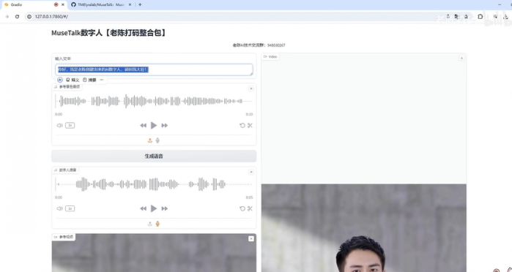The image size is (512, 272).
Task: Grab the text box resize handle corner
Action: (251, 74)
